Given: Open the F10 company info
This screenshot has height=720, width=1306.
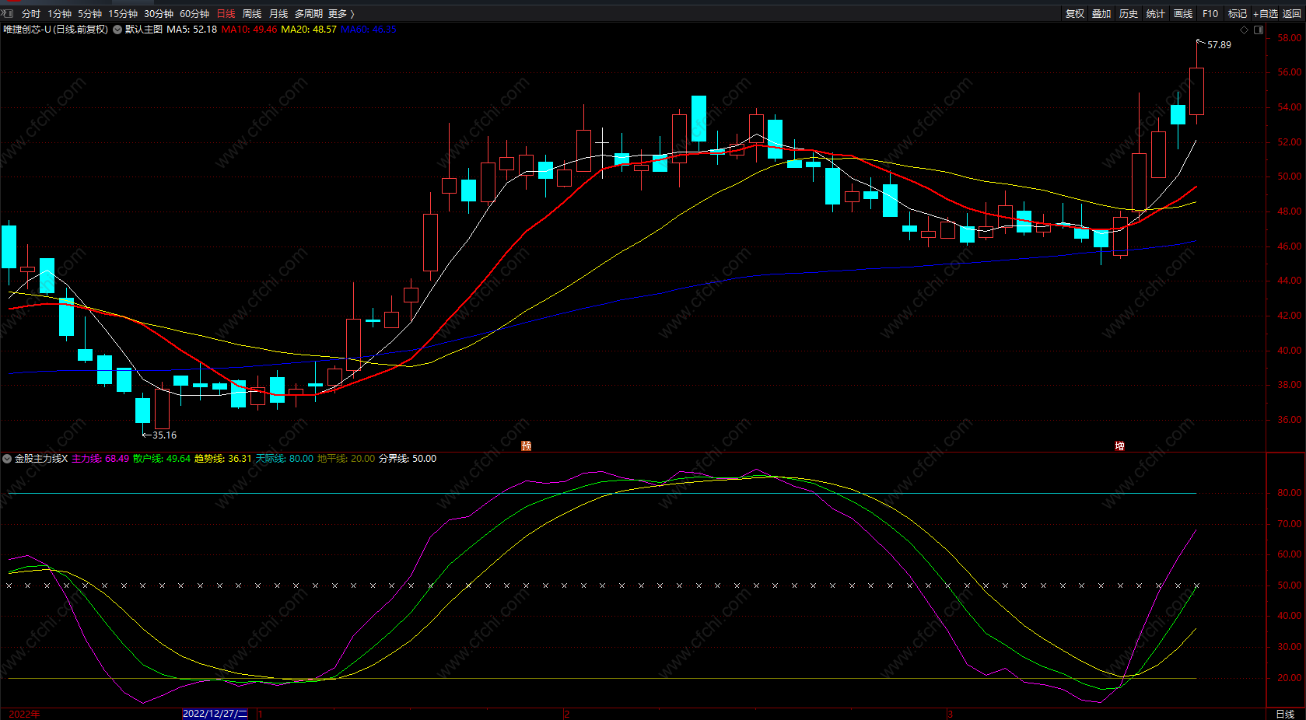Looking at the screenshot, I should (1210, 13).
